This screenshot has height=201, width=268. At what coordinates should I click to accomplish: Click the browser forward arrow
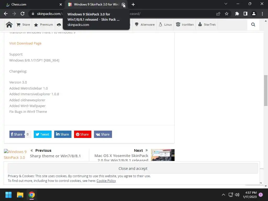[14, 14]
